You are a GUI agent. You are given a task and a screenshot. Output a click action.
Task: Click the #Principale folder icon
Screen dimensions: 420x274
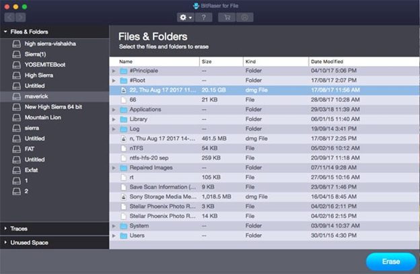123,71
